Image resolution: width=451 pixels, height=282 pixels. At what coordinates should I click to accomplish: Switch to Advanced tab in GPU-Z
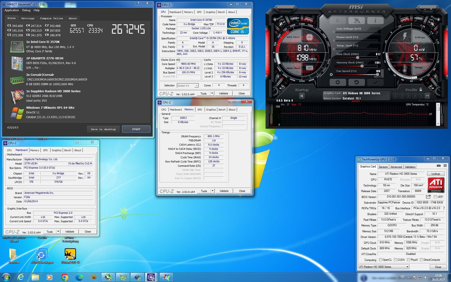pyautogui.click(x=396, y=167)
